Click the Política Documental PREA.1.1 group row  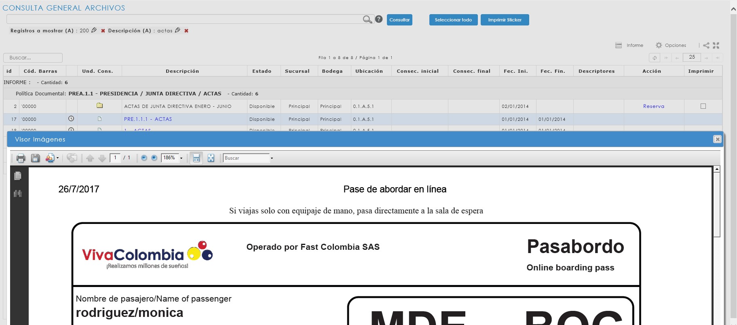point(363,94)
